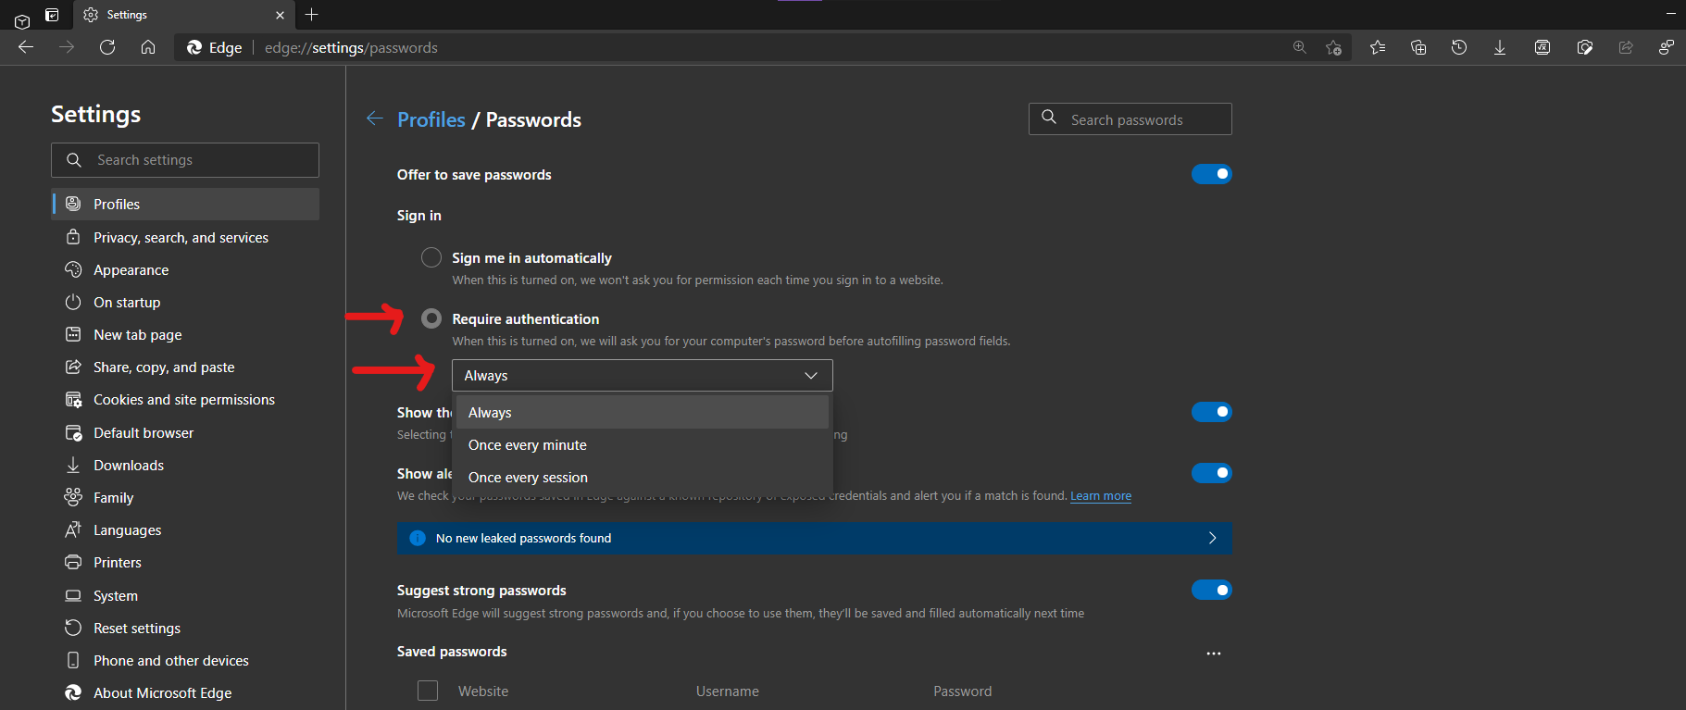Screen dimensions: 1686x710
Task: Go to Cookies and site permissions
Action: (x=184, y=400)
